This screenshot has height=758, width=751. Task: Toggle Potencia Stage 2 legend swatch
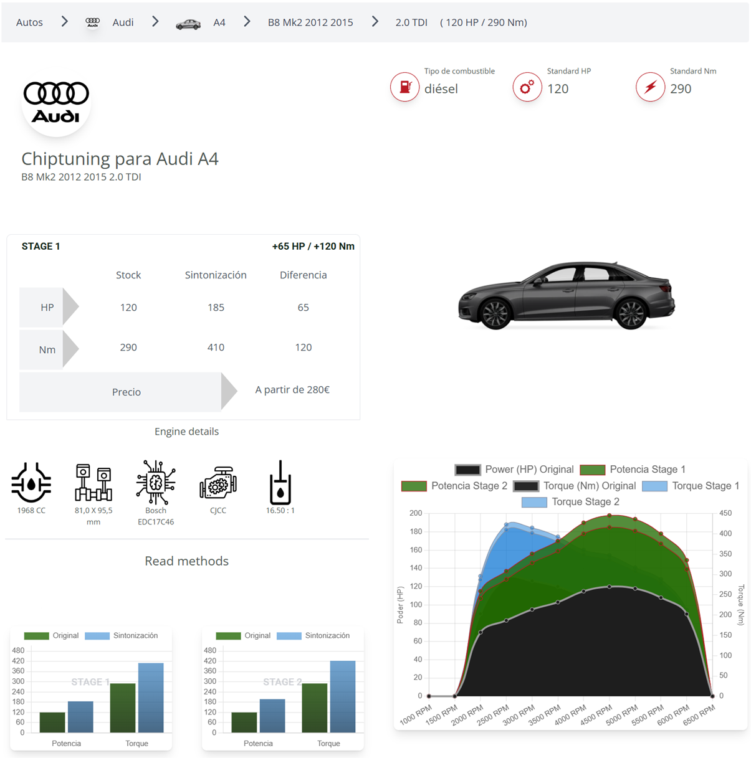[x=414, y=486]
